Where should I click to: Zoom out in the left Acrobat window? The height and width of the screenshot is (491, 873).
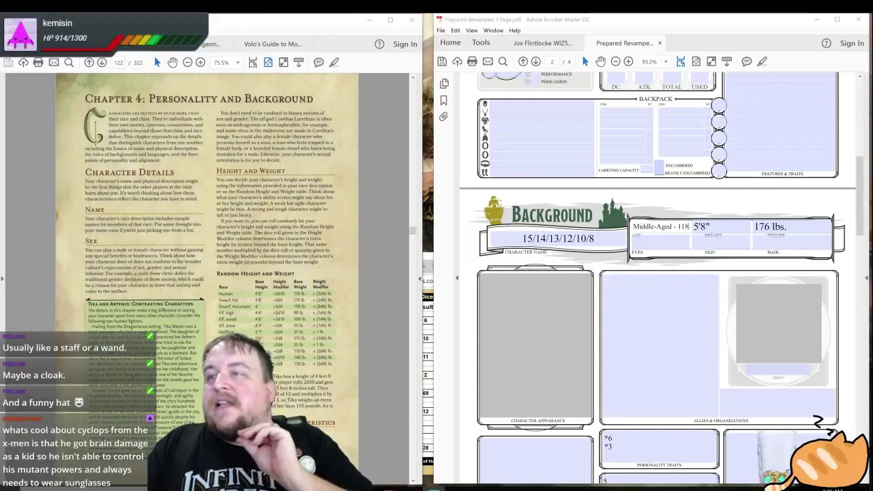[188, 62]
